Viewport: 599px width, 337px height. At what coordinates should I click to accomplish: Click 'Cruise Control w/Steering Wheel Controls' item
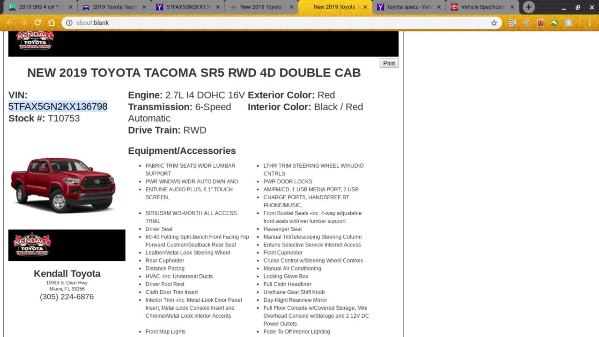point(313,261)
